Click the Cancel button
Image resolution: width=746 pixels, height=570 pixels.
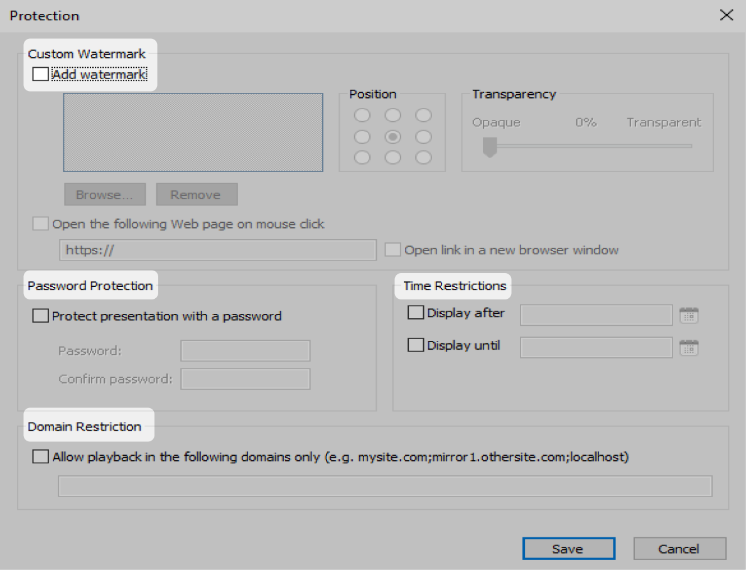click(x=679, y=548)
